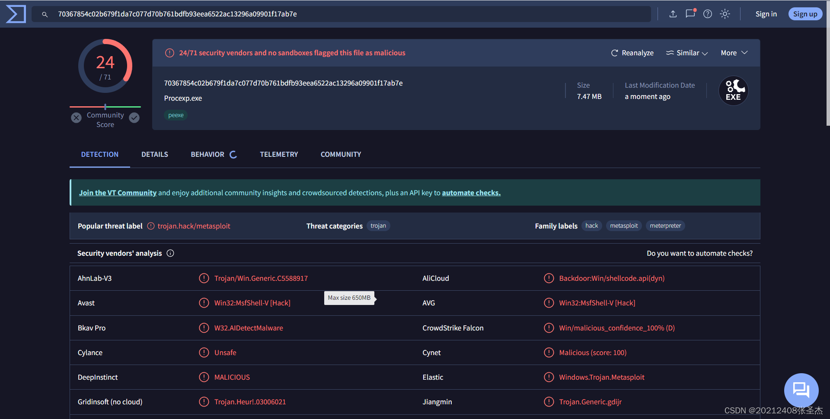Image resolution: width=830 pixels, height=419 pixels.
Task: Click the hack family label
Action: (592, 225)
